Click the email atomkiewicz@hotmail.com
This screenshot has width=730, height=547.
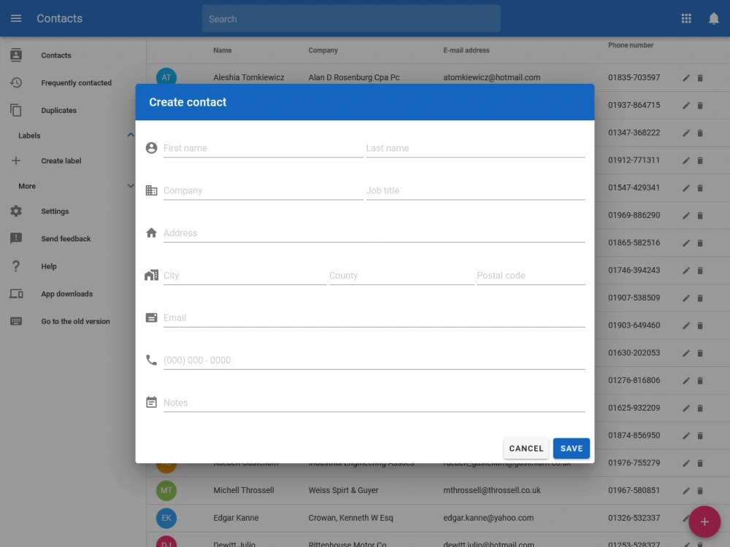(x=491, y=78)
